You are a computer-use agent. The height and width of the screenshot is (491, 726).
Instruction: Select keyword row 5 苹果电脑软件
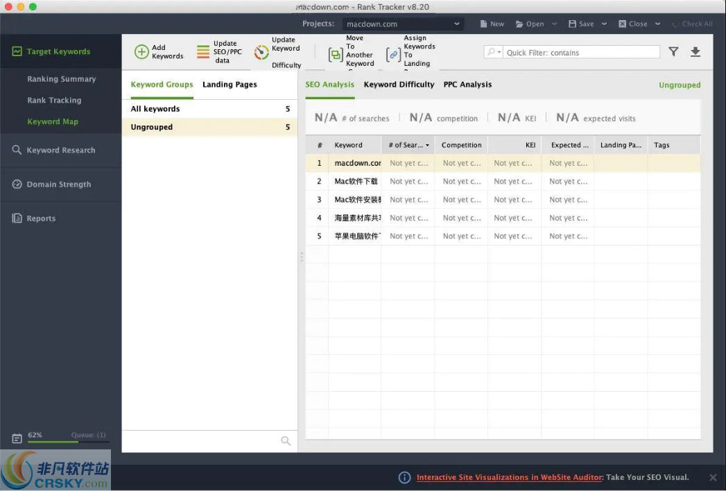503,236
